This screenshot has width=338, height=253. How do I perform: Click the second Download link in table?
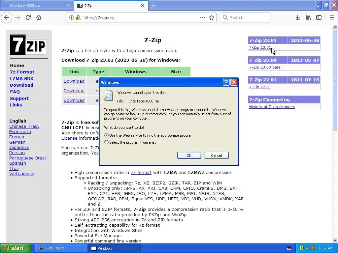[x=74, y=91]
